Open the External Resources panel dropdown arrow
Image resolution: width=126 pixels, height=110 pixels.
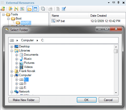(x=109, y=3)
